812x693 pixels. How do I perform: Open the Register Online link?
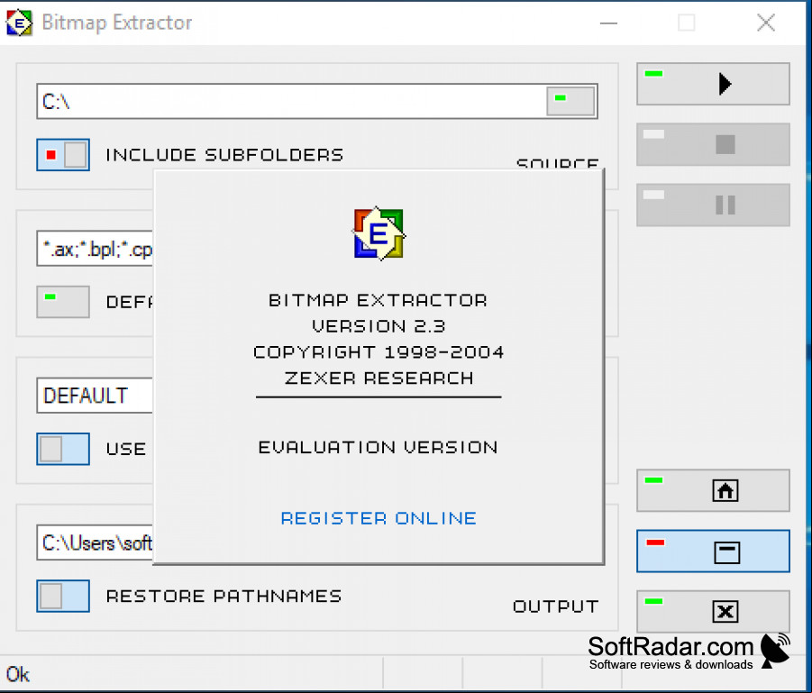tap(379, 518)
